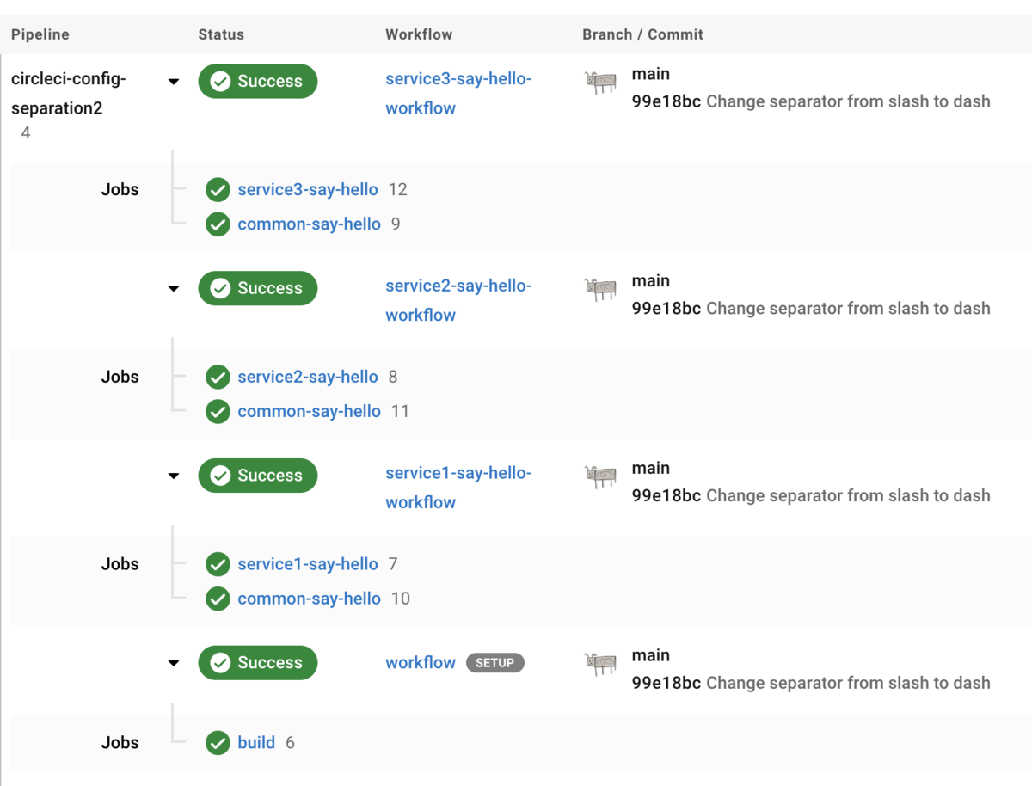The height and width of the screenshot is (786, 1032).
Task: Open the service1-say-hello job
Action: [x=308, y=564]
